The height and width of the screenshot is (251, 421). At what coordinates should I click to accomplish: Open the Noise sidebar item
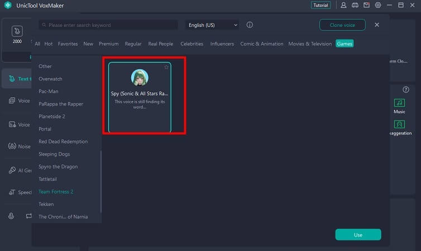(20, 146)
